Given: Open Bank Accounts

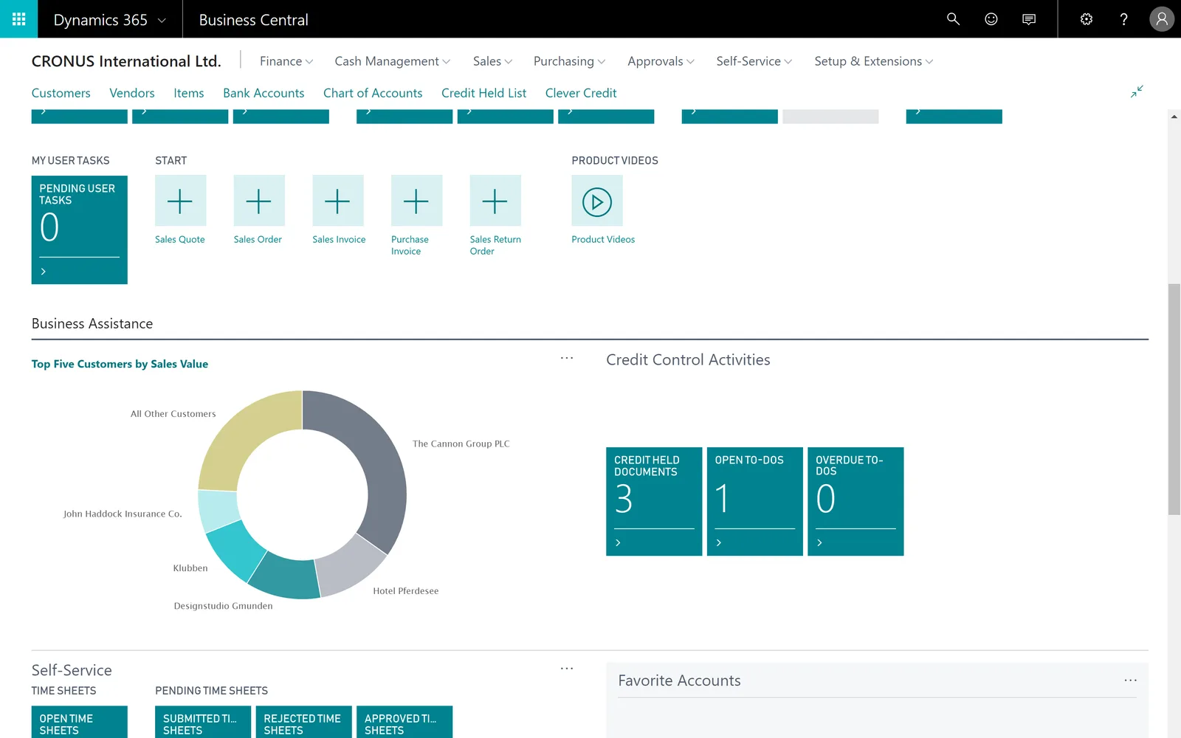Looking at the screenshot, I should pyautogui.click(x=264, y=93).
